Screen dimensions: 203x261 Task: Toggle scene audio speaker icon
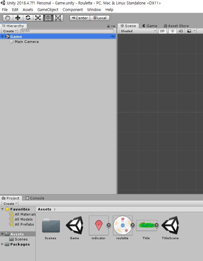(181, 31)
